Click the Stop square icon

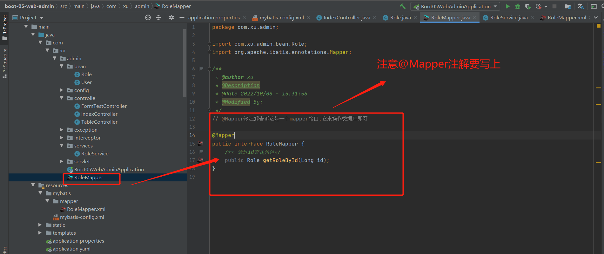(x=554, y=6)
